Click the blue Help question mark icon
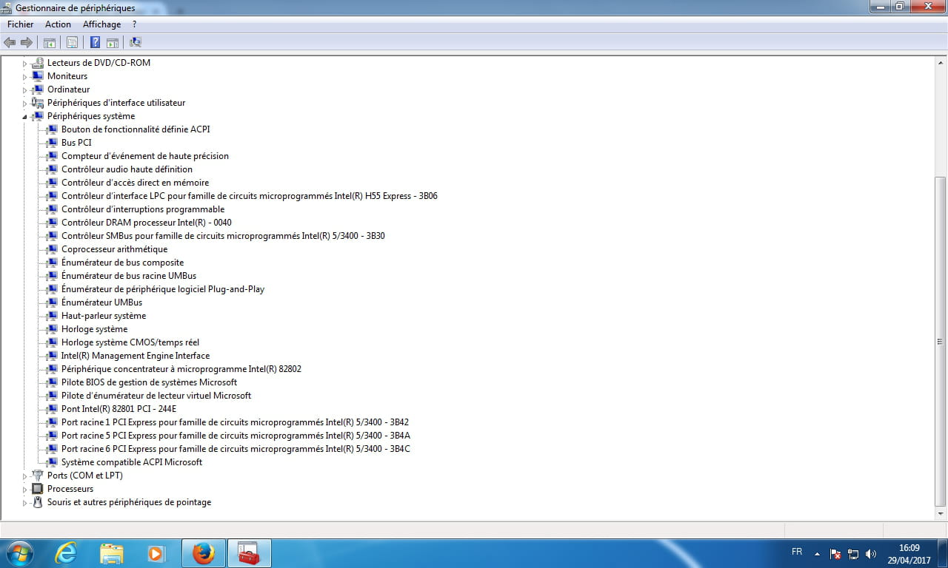The height and width of the screenshot is (568, 948). pos(95,42)
